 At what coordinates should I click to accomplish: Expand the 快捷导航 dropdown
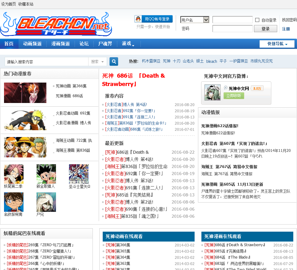[x=277, y=44]
